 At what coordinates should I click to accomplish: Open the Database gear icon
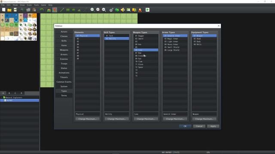coord(111,10)
